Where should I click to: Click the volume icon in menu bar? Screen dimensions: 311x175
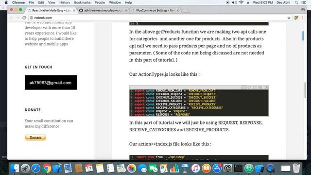pyautogui.click(x=234, y=2)
